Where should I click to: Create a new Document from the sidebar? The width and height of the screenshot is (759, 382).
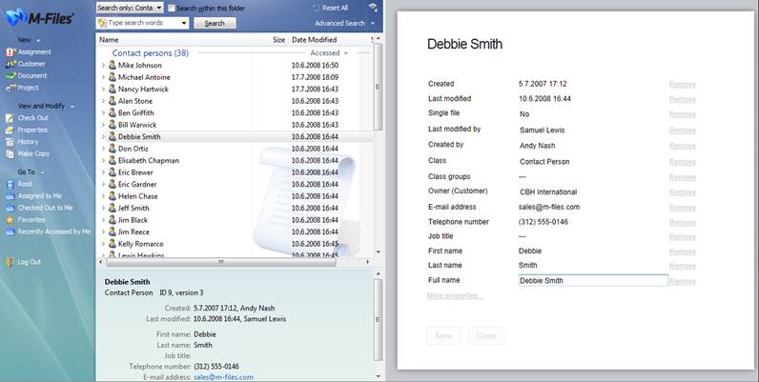pyautogui.click(x=10, y=75)
